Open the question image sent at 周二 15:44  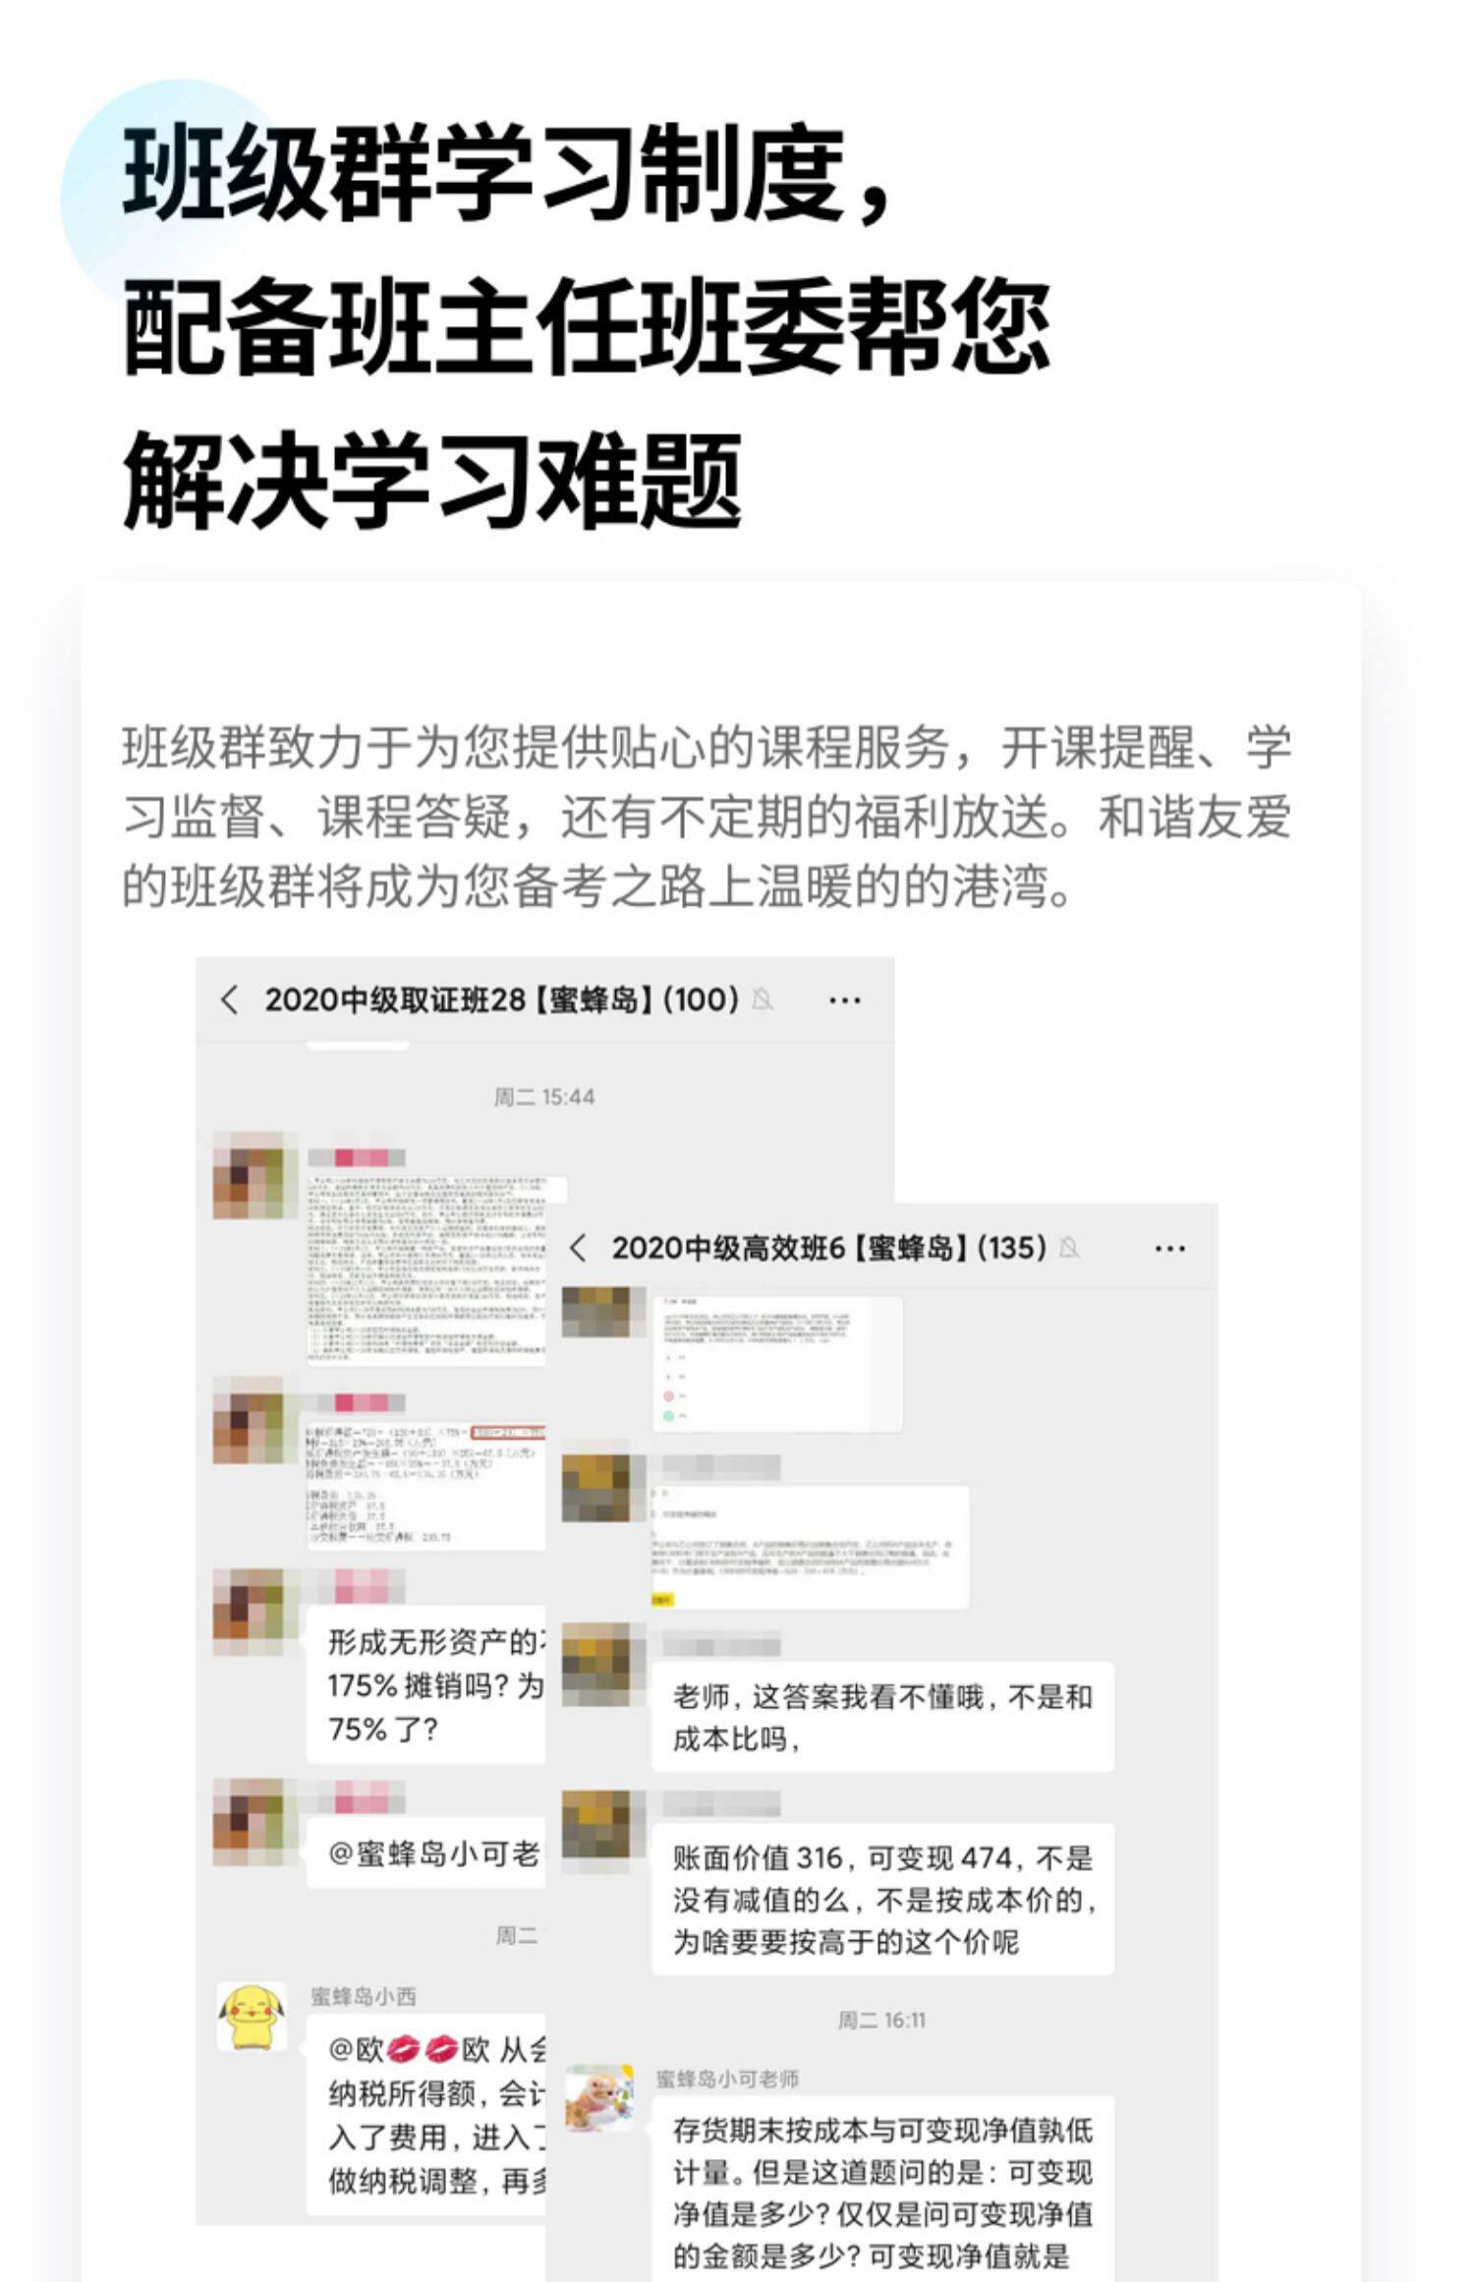click(x=426, y=1270)
